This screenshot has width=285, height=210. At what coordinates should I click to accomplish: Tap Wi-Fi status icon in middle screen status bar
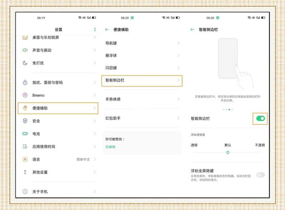click(x=164, y=18)
